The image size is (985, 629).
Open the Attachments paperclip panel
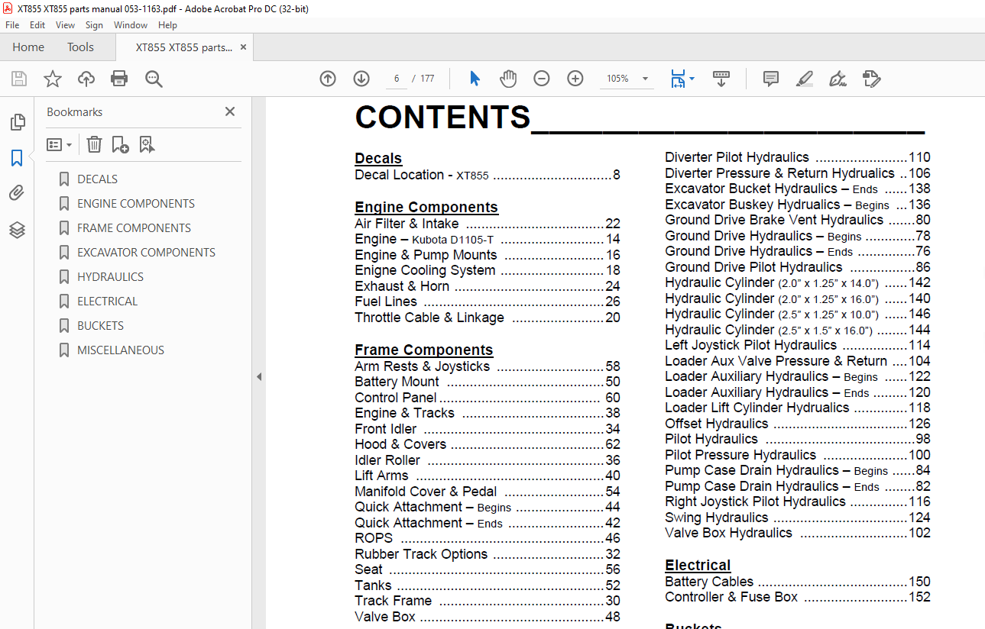click(x=17, y=193)
